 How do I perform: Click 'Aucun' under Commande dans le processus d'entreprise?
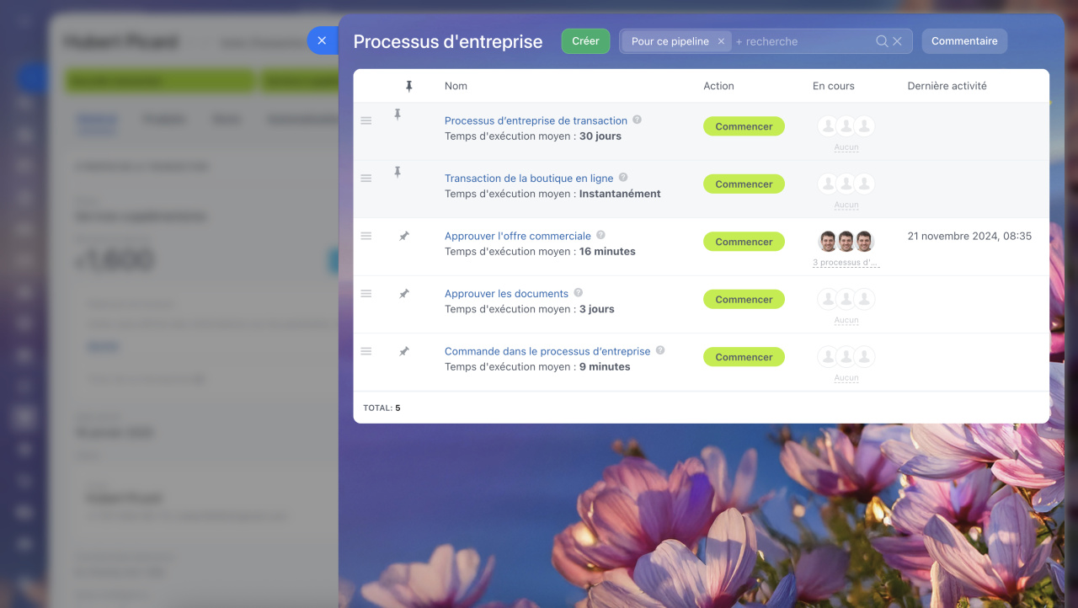846,378
